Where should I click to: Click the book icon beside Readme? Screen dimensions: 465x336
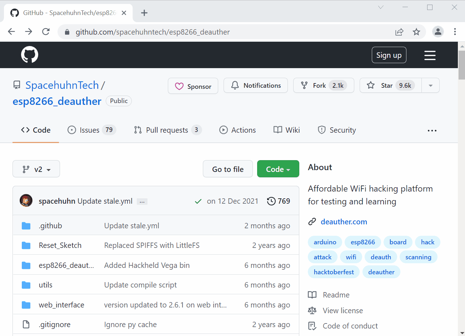[x=312, y=295]
